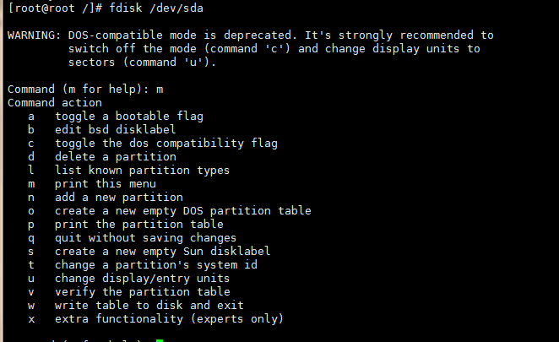This screenshot has width=559, height=342.
Task: Click the 'add a new partition' line
Action: (106, 198)
